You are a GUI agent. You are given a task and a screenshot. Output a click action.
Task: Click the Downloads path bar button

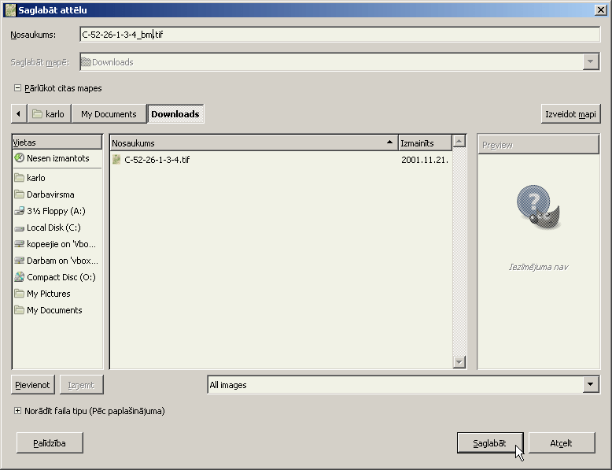point(175,113)
